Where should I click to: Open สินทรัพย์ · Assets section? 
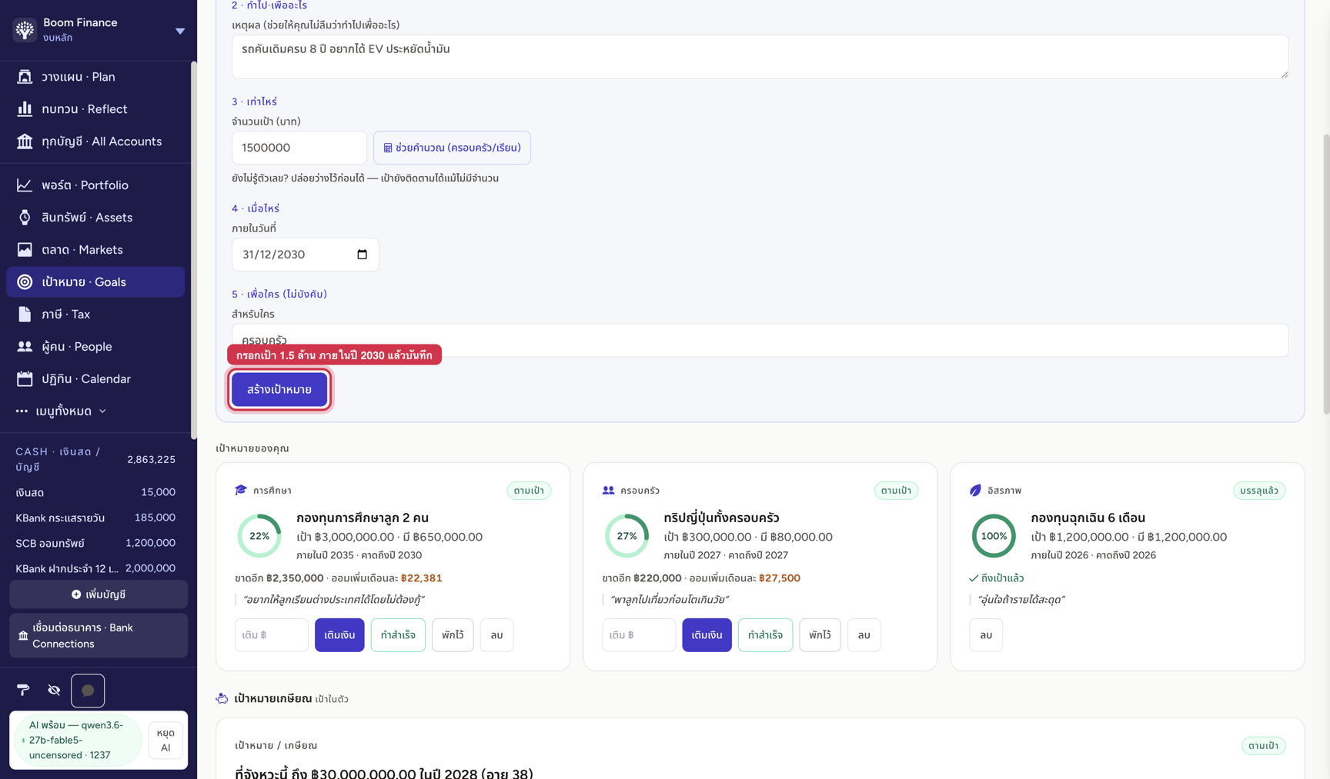click(95, 218)
